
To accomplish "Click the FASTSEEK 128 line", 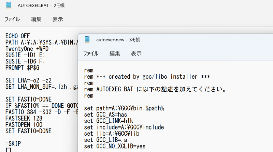I will coord(24,119).
